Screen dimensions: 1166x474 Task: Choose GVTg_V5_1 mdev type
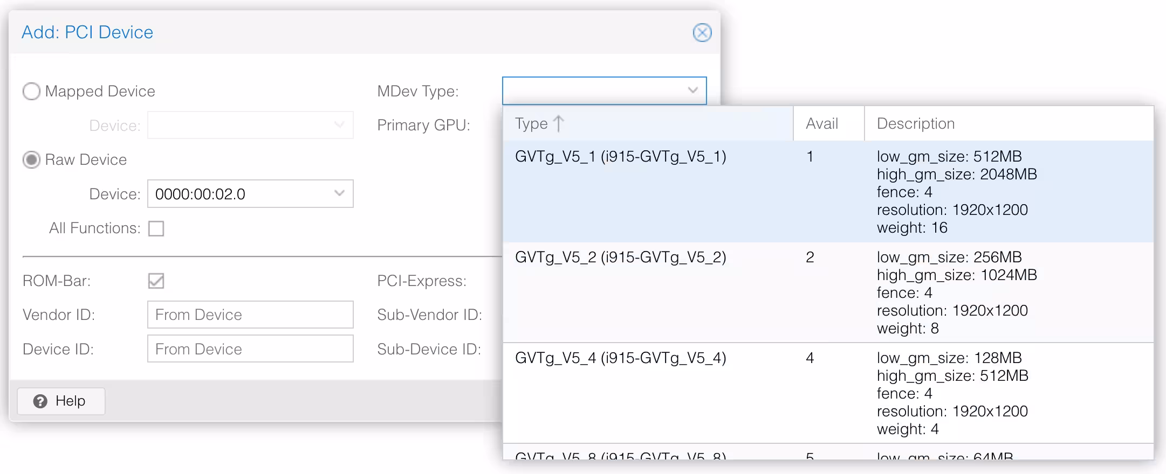[x=620, y=157]
